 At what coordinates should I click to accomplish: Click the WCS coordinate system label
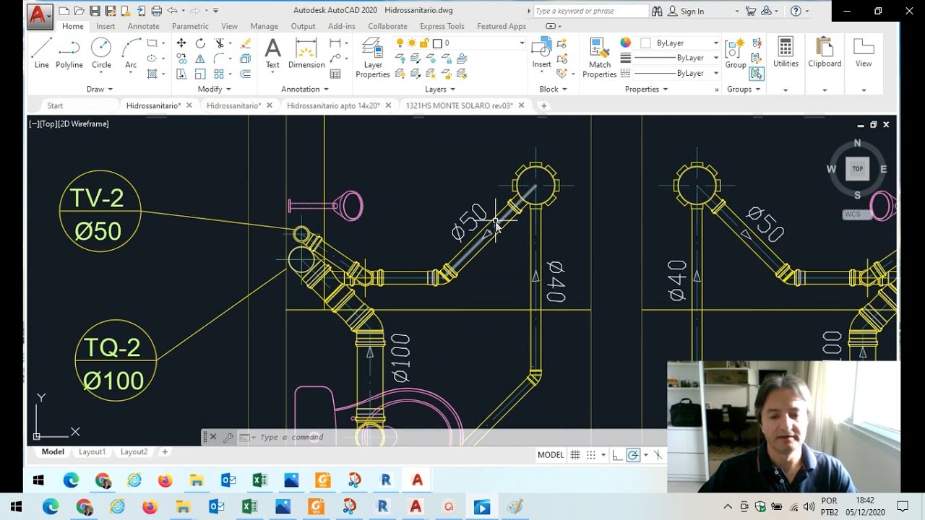point(853,214)
